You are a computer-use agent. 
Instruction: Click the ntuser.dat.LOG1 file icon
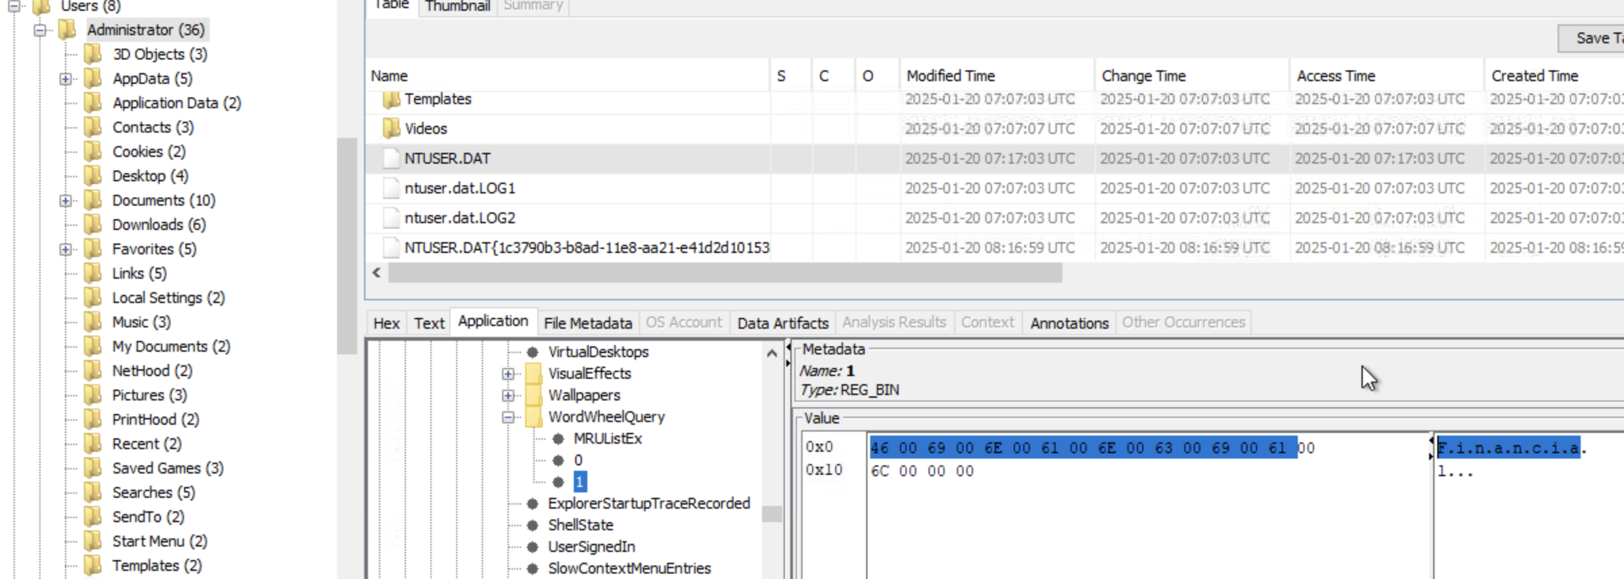pyautogui.click(x=391, y=188)
